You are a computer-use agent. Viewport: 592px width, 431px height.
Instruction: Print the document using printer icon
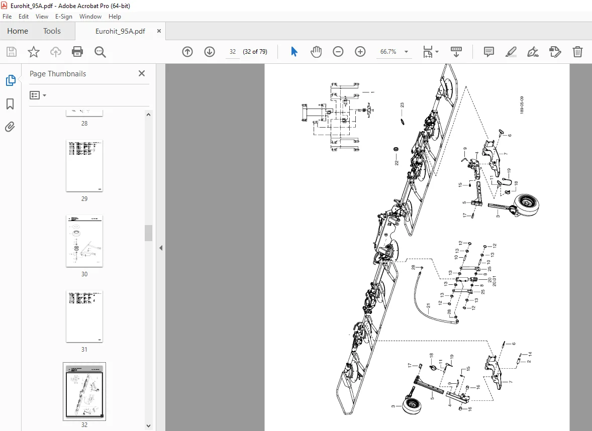pyautogui.click(x=77, y=52)
